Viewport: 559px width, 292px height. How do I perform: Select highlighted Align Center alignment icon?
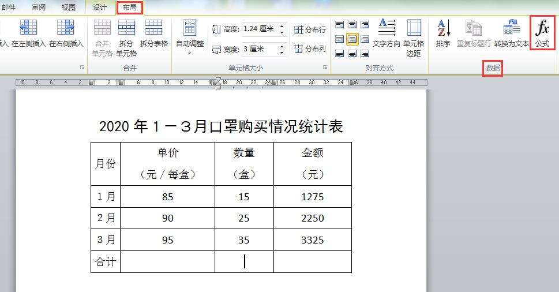[x=352, y=39]
